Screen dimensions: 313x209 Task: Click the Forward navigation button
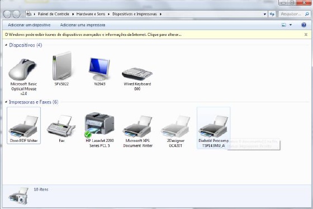16,14
